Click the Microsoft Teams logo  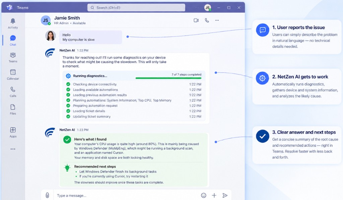click(9, 7)
